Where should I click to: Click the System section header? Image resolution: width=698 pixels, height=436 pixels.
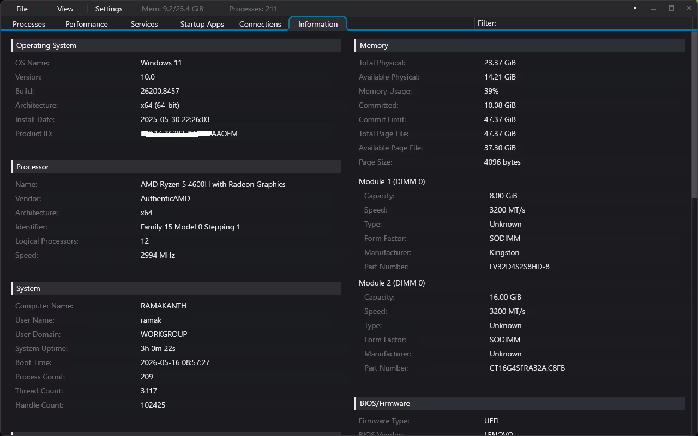[x=176, y=288]
